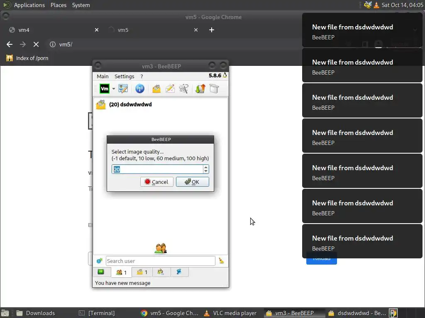The height and width of the screenshot is (318, 425).
Task: Confirm image quality with OK button
Action: (x=193, y=182)
